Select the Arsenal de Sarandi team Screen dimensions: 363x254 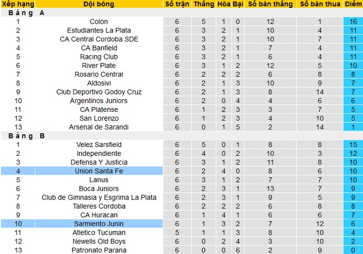[x=99, y=127]
